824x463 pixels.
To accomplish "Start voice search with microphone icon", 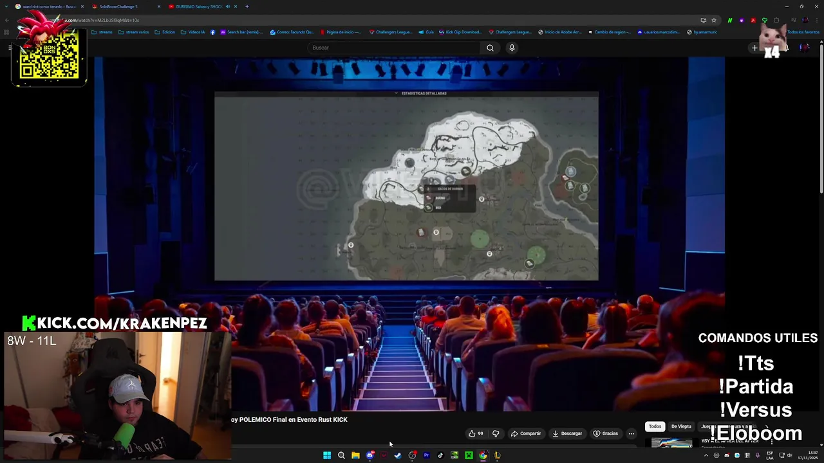I will click(x=512, y=48).
